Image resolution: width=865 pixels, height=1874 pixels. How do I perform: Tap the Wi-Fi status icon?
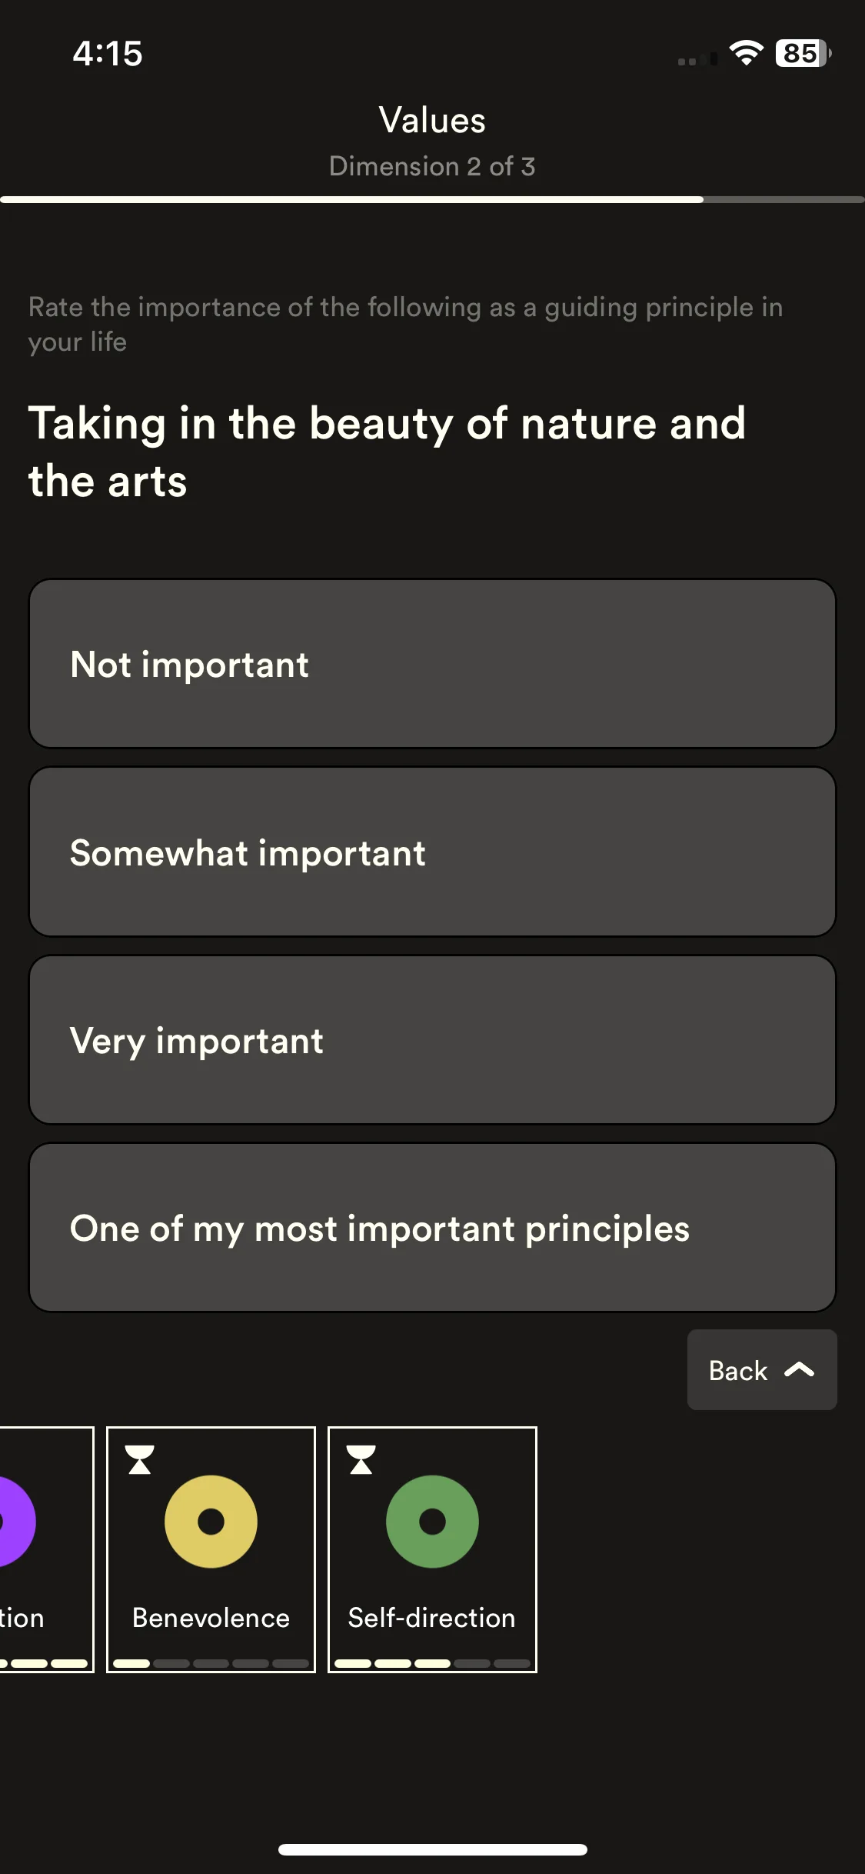746,53
